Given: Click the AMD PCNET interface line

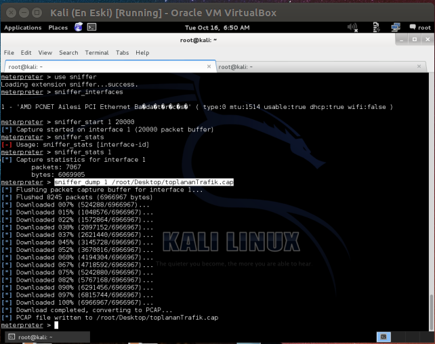Looking at the screenshot, I should 197,107.
